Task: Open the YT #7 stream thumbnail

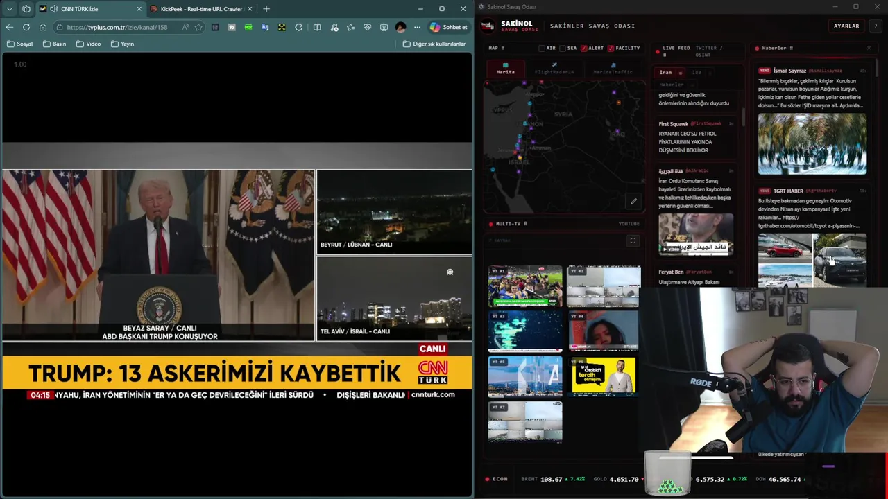Action: pos(525,421)
